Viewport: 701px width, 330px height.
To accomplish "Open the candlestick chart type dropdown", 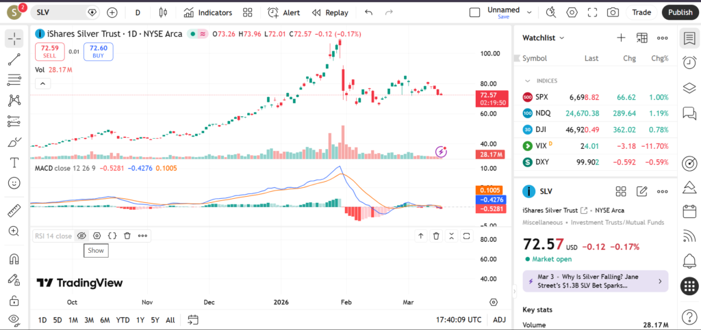I will click(x=162, y=12).
